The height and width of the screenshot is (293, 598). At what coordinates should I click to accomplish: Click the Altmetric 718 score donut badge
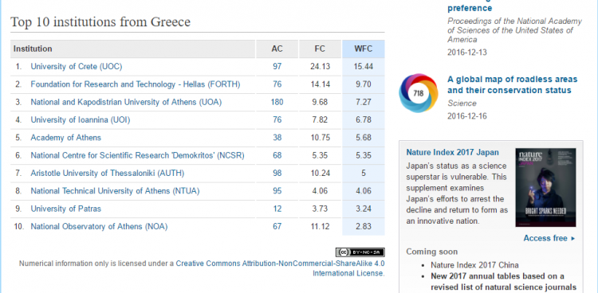coord(419,93)
